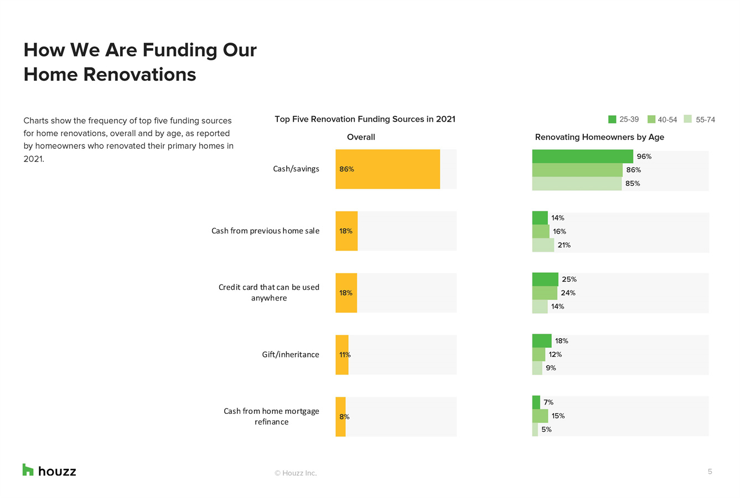This screenshot has height=498, width=740.
Task: Click the 15% mortgage refinance bar for ages 40-54
Action: [x=540, y=416]
